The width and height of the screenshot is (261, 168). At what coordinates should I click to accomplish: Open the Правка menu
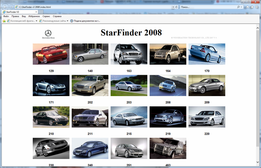pyautogui.click(x=15, y=16)
